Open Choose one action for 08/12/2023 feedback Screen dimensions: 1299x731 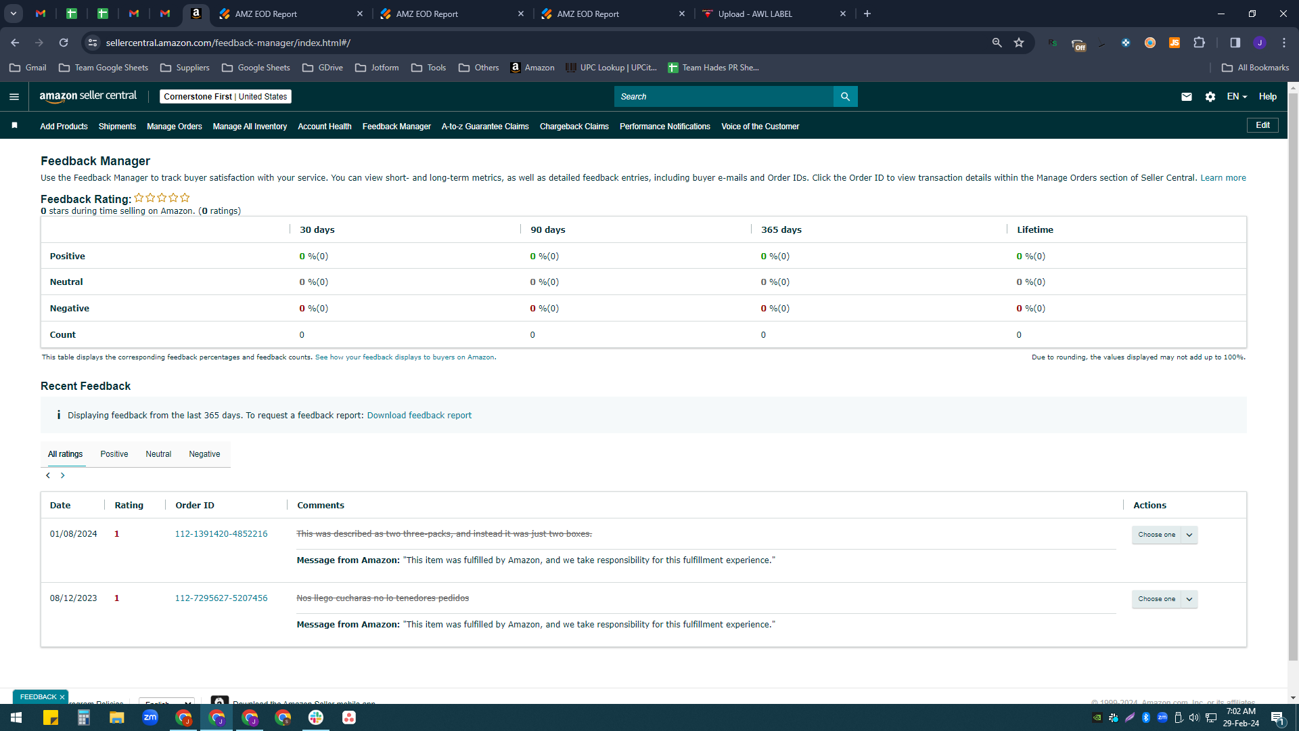(x=1164, y=599)
